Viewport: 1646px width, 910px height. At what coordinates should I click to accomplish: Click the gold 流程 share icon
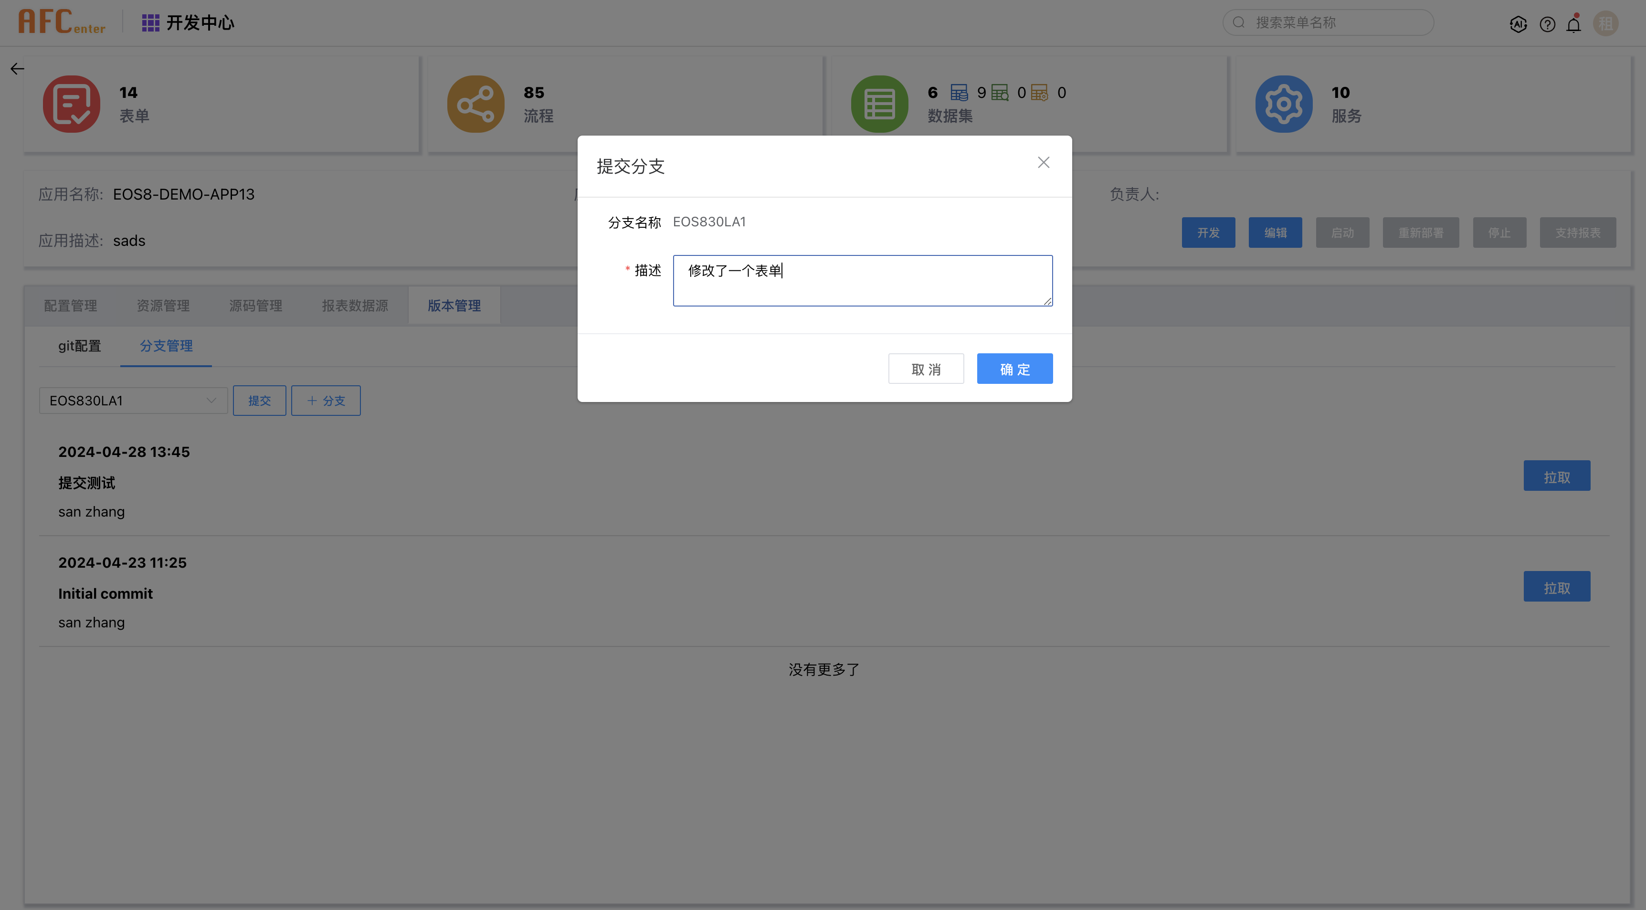pos(475,104)
